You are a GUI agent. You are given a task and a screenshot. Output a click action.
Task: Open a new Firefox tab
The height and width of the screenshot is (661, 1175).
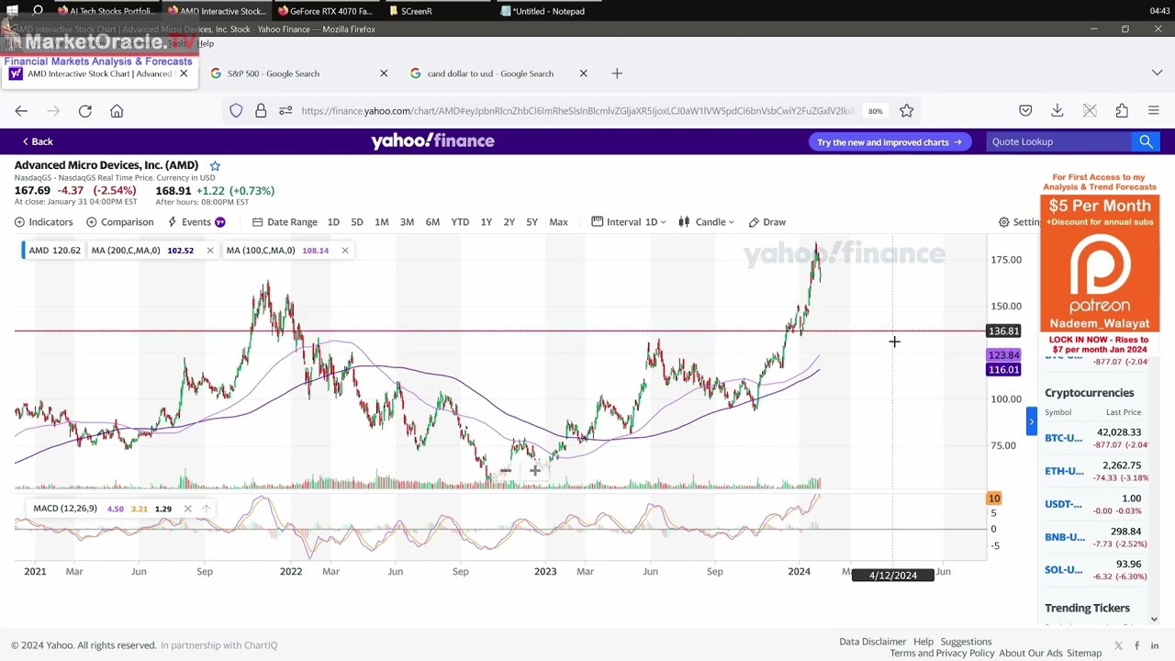tap(617, 73)
